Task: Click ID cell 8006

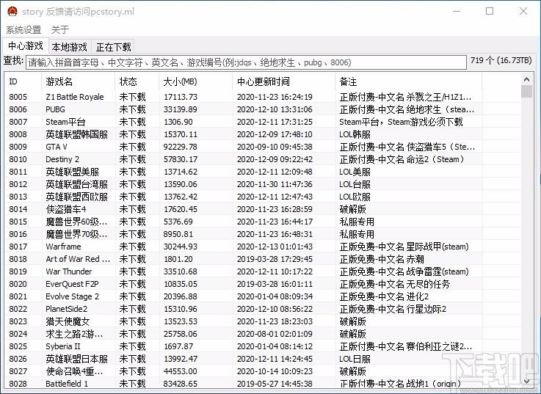Action: [x=18, y=109]
